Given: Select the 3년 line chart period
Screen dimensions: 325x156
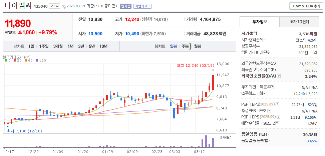Looking at the screenshot, I should 81,46.
